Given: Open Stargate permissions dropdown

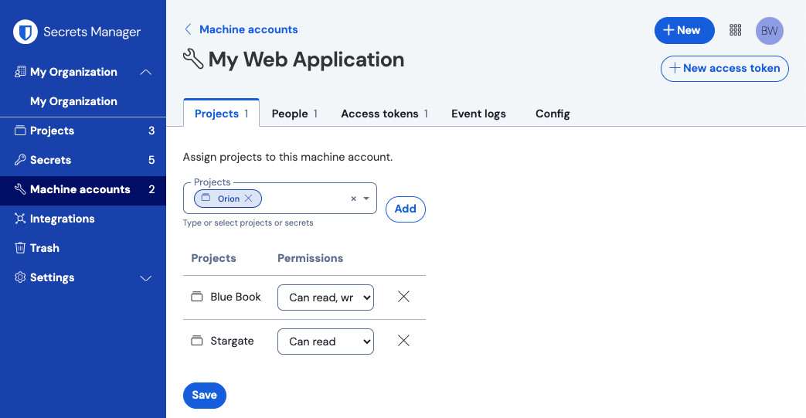Looking at the screenshot, I should (325, 342).
